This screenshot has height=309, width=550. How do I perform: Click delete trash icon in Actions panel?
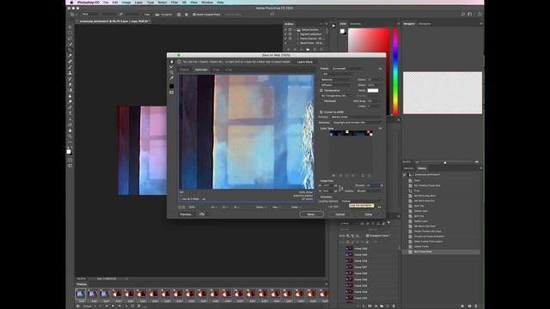pos(321,50)
